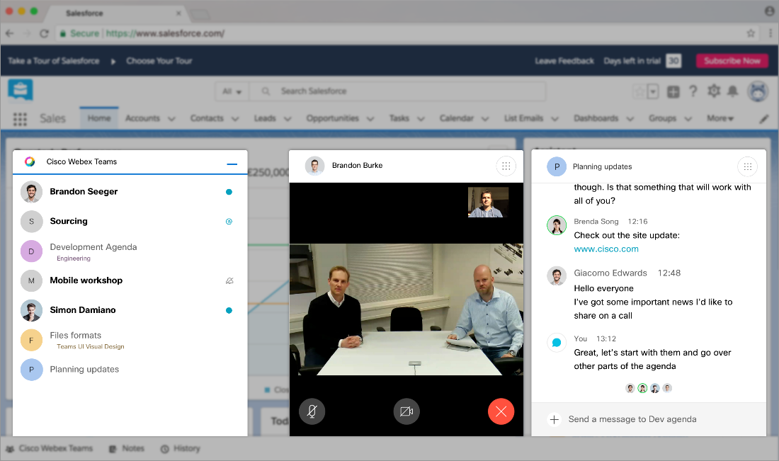Open the Planning updates grid menu icon
Image resolution: width=779 pixels, height=461 pixels.
747,166
